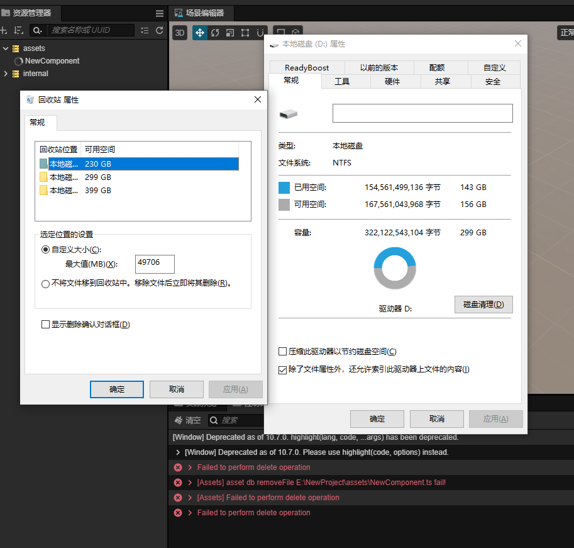Expand the internal folder

coord(6,74)
